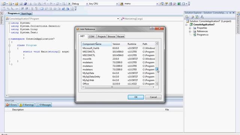240x135 pixels.
Task: Expand the References node in Solution Explorer
Action: pyautogui.click(x=190, y=31)
